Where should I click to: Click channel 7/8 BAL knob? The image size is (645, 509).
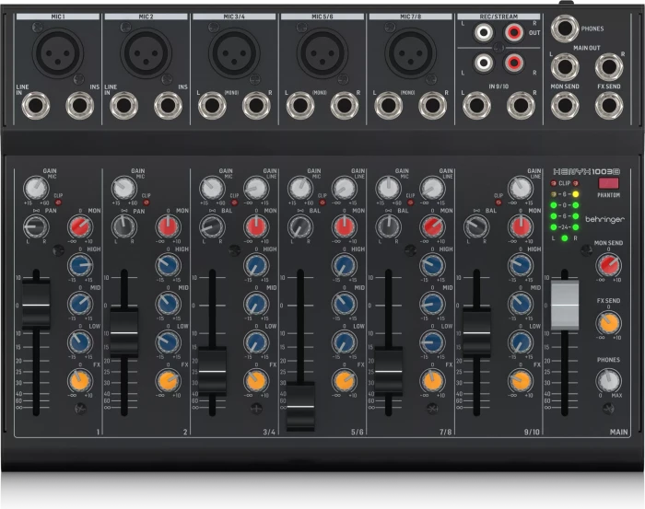tap(388, 226)
